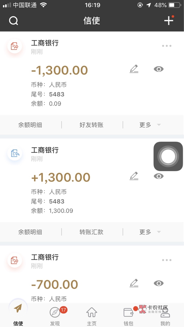Tap the AssistiveTouch floating button
184x327 pixels.
click(168, 156)
